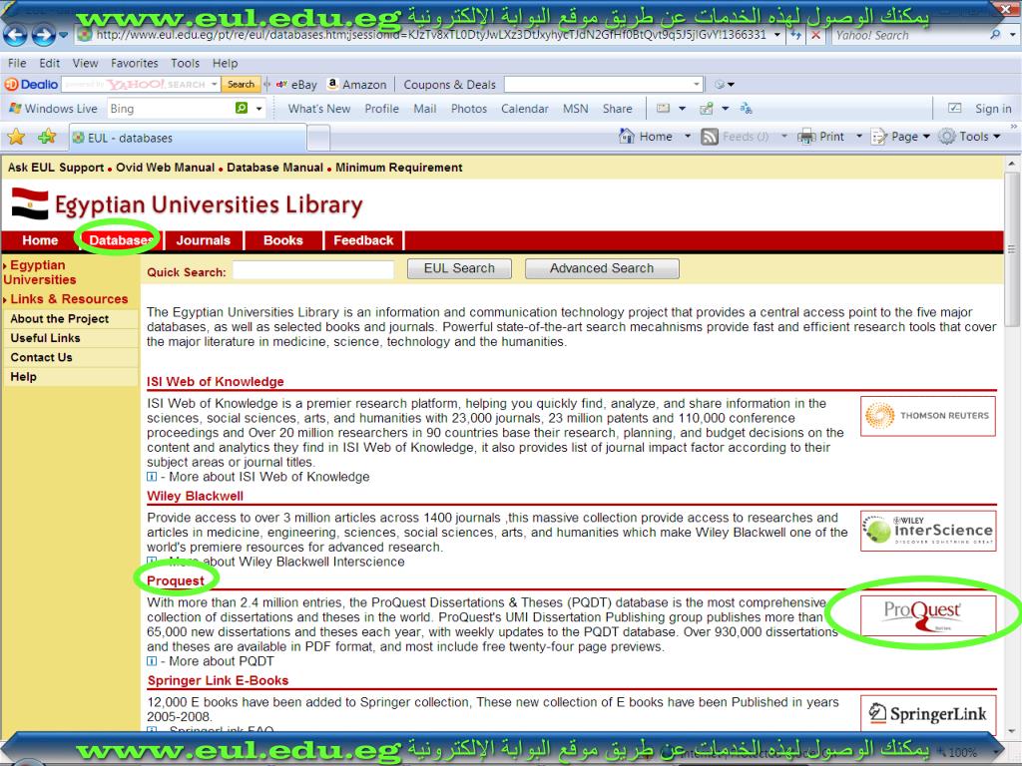The height and width of the screenshot is (766, 1022).
Task: Open About the Project in sidebar
Action: point(59,318)
